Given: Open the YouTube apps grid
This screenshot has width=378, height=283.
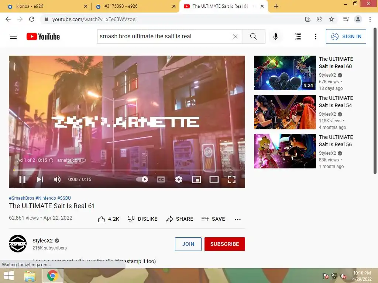Looking at the screenshot, I should [x=298, y=36].
